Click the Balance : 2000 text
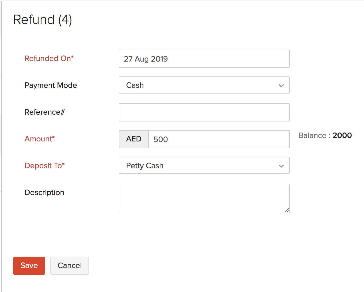 click(325, 135)
